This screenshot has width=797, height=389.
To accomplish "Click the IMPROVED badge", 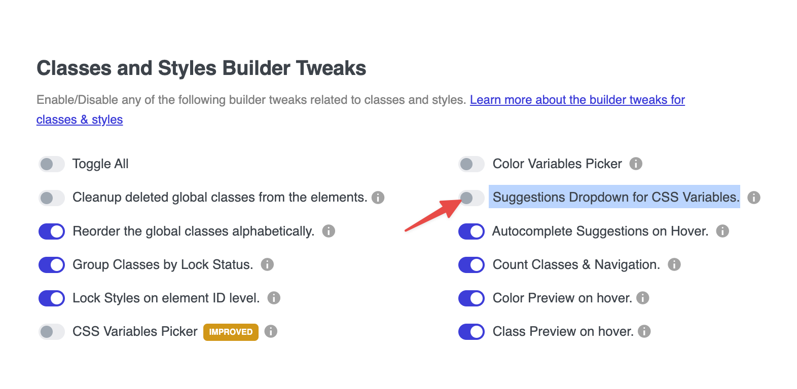I will pos(231,332).
